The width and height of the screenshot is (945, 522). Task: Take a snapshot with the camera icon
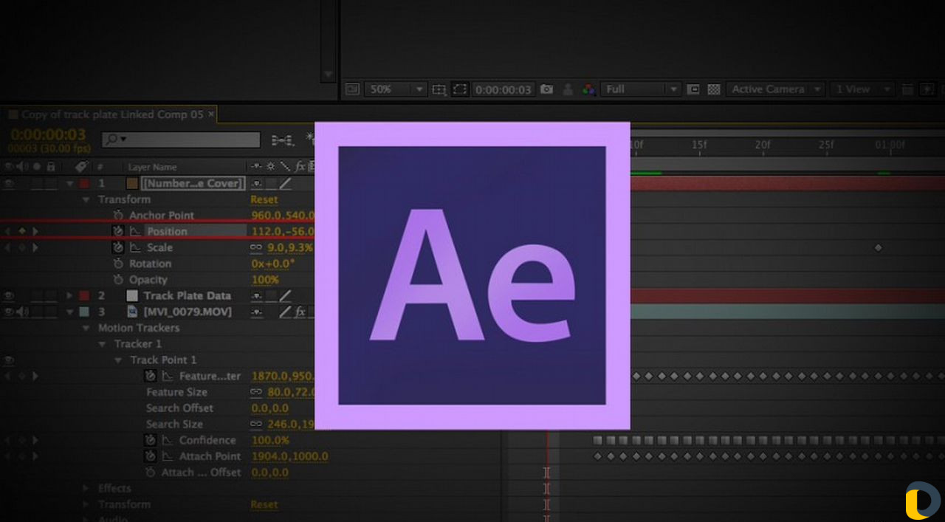pos(546,89)
